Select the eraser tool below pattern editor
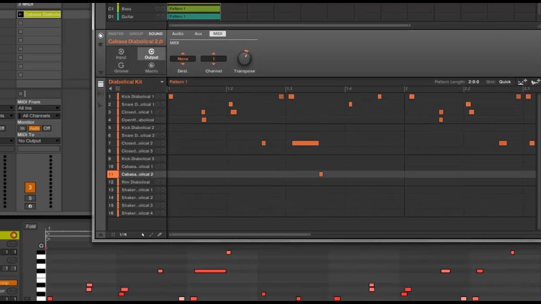This screenshot has width=541, height=304. coord(159,234)
